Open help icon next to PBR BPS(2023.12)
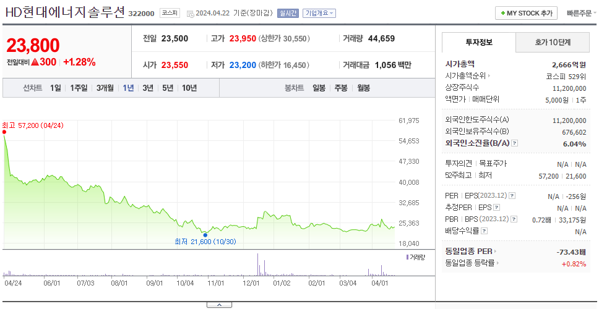 514,219
